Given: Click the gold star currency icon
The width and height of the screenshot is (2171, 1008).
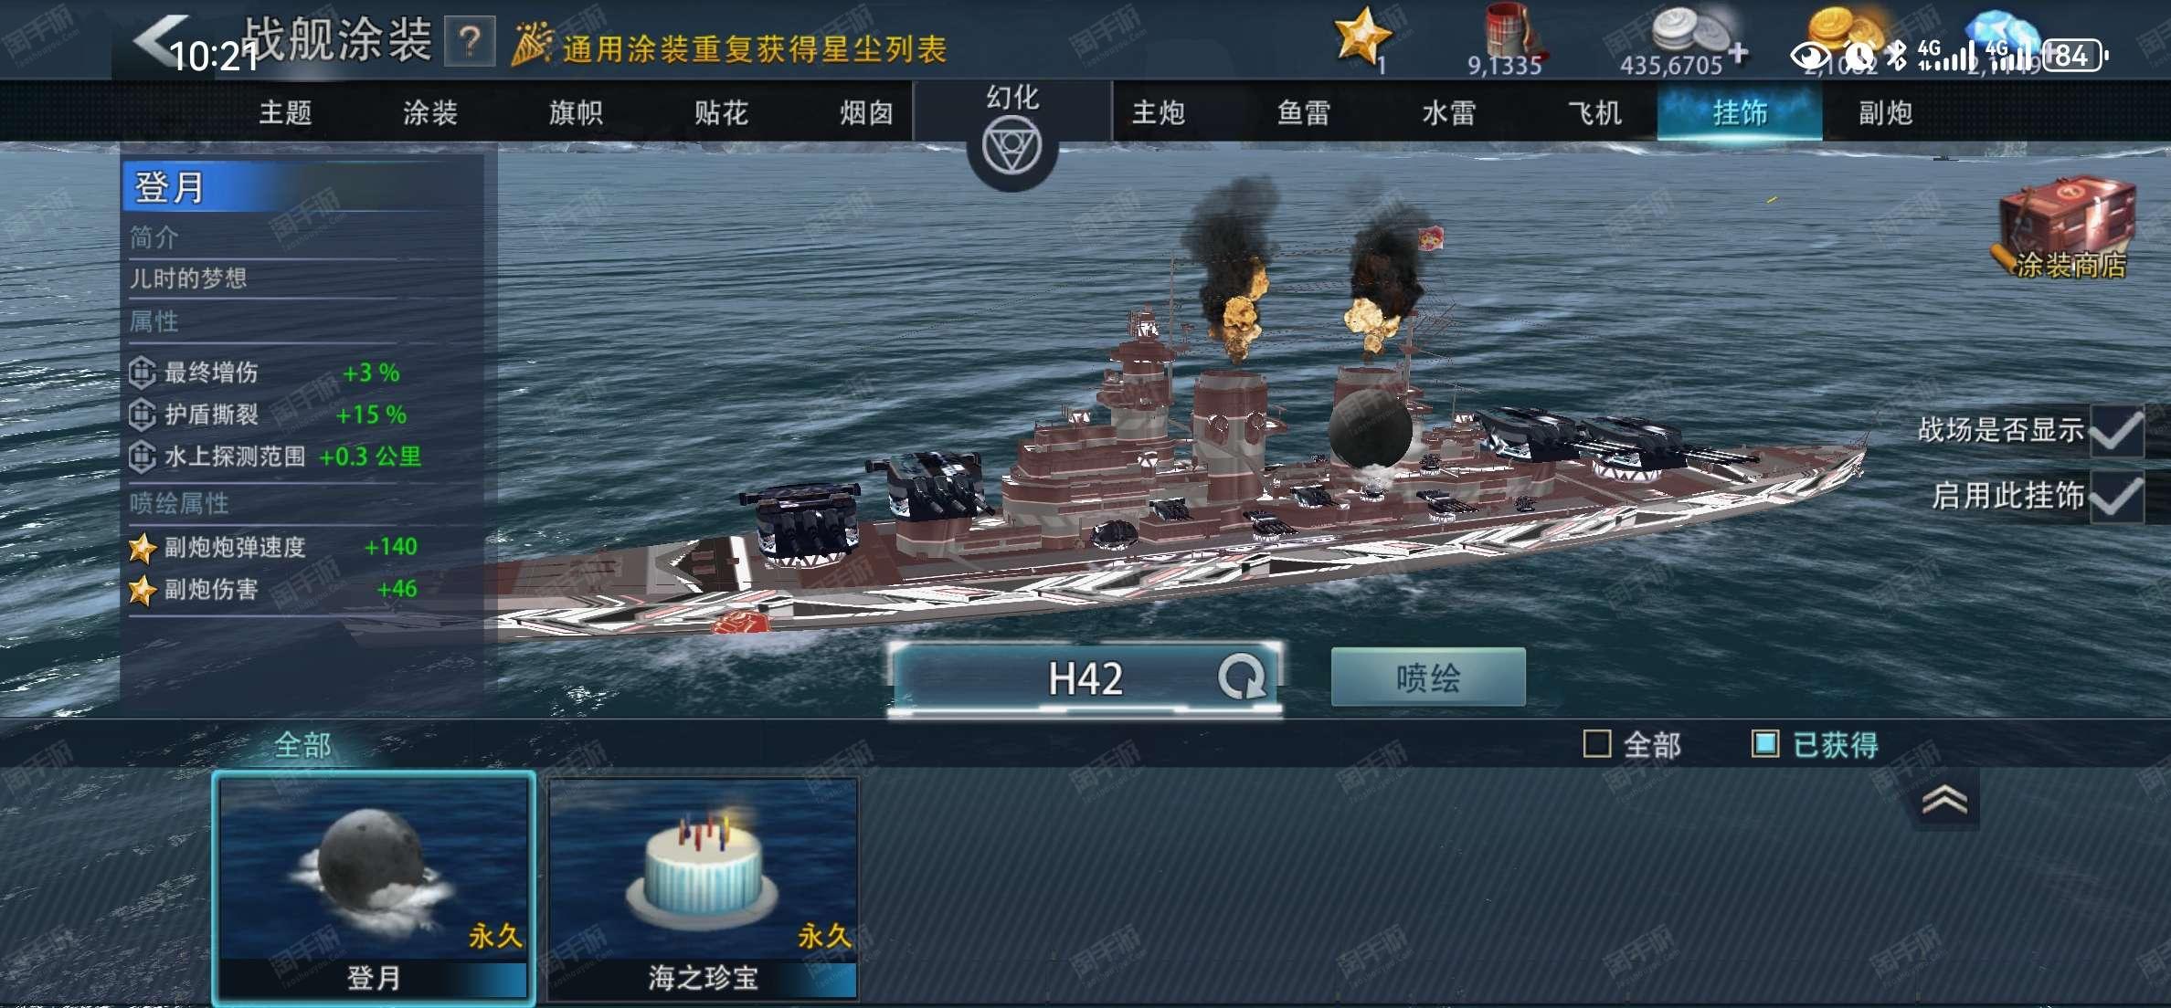Looking at the screenshot, I should coord(1361,35).
